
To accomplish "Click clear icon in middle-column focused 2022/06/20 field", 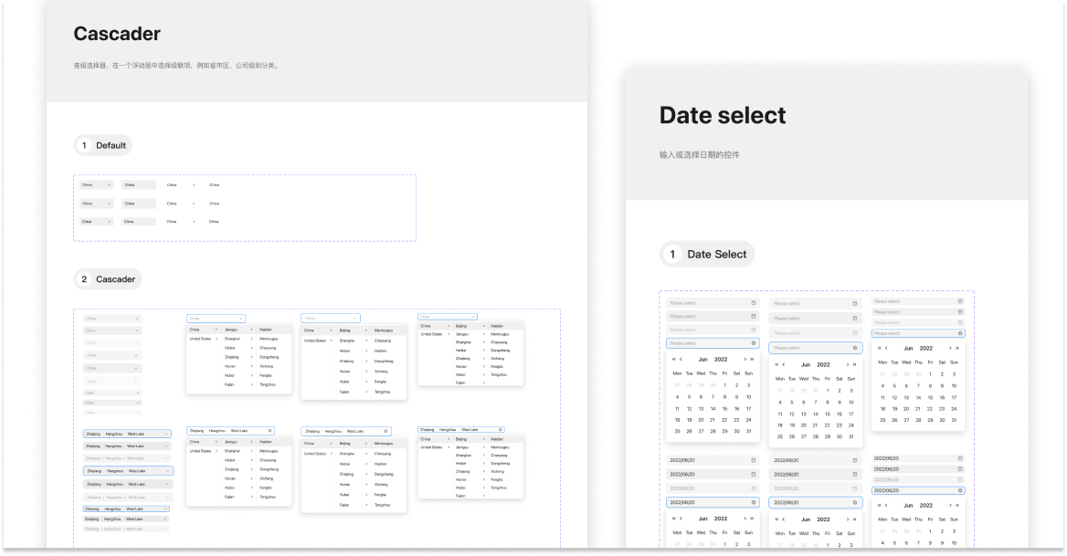I will pos(855,502).
